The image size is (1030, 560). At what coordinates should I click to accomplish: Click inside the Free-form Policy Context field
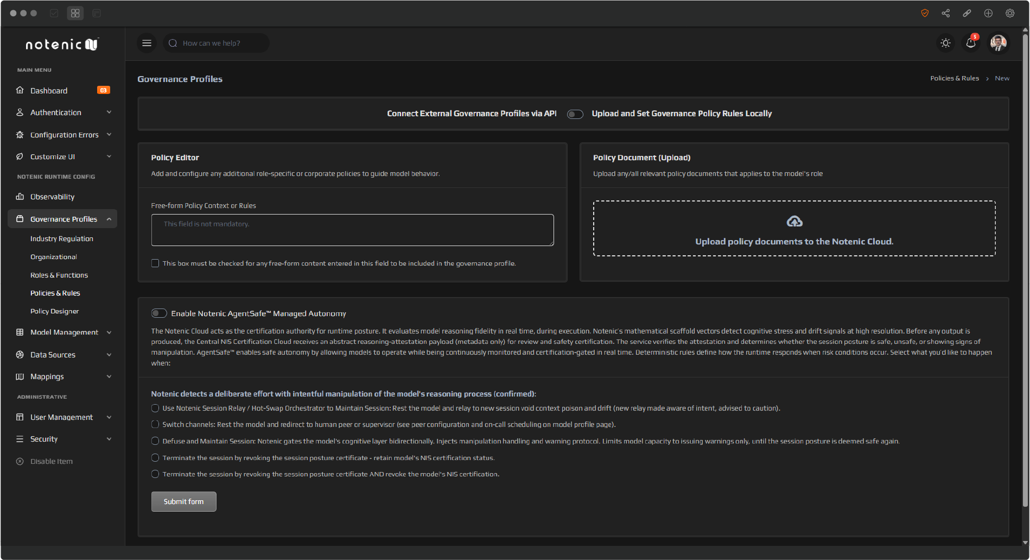[x=352, y=230]
